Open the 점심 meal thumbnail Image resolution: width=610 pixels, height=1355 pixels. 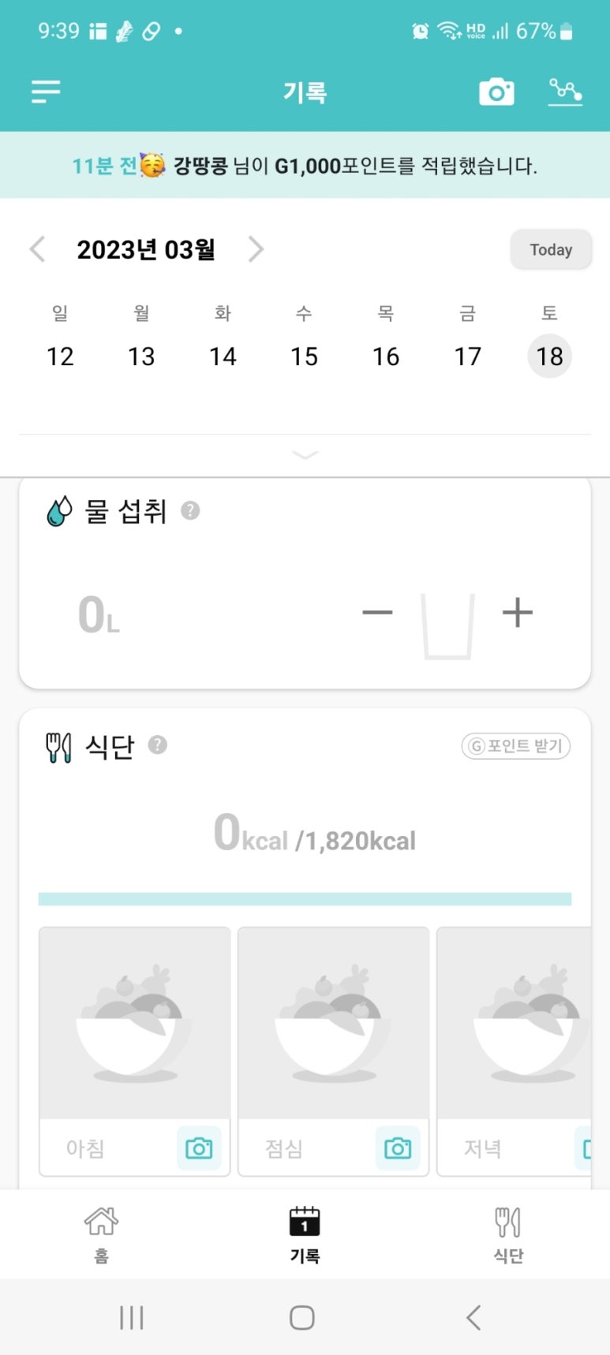tap(333, 1023)
